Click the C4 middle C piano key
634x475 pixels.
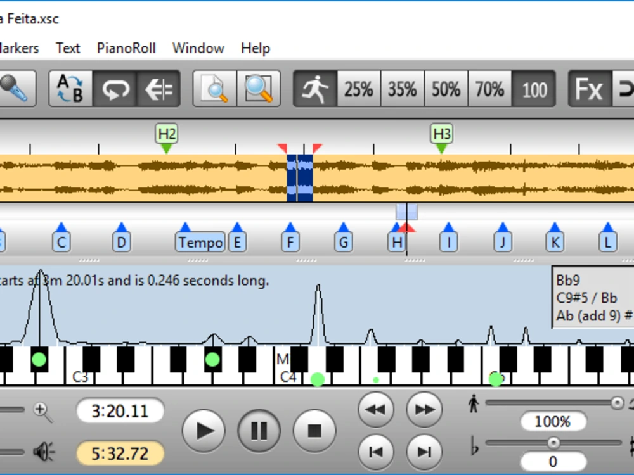coord(288,376)
